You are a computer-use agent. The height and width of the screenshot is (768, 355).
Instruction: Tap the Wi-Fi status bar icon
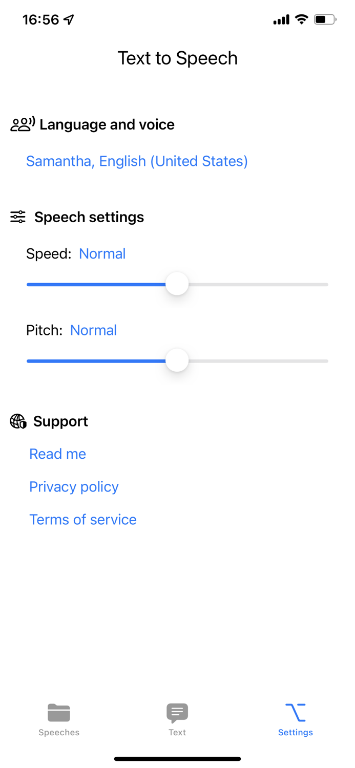pyautogui.click(x=301, y=19)
